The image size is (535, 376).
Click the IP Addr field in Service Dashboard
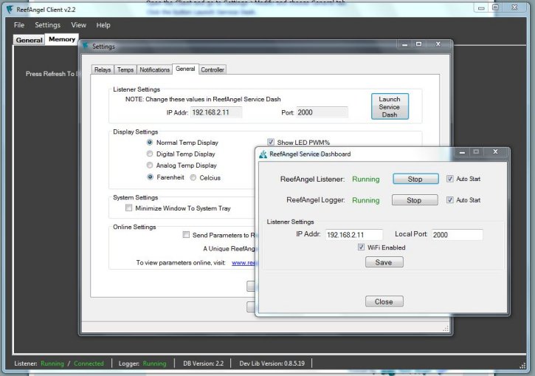coord(353,235)
